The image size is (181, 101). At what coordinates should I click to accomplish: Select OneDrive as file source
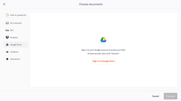click(x=16, y=52)
